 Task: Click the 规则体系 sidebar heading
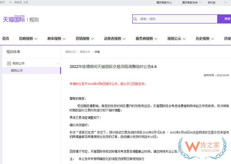13,52
